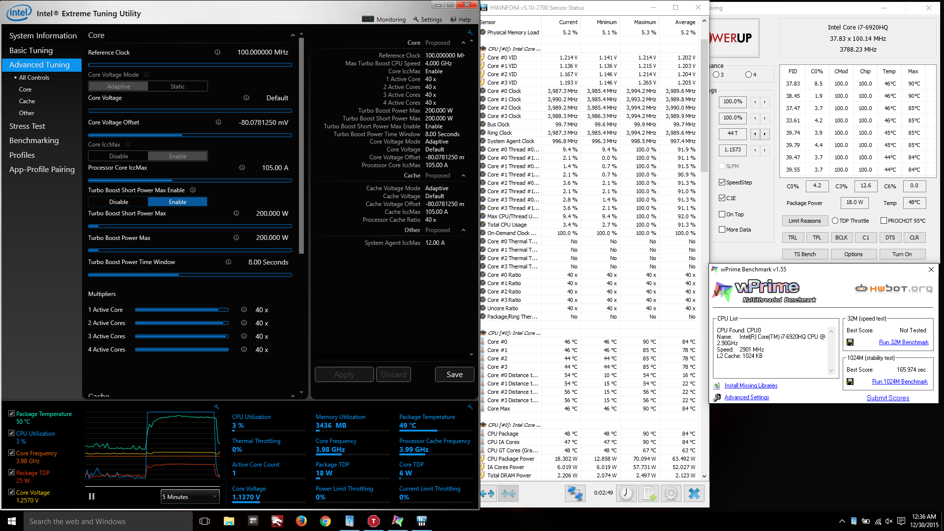Screen dimensions: 944x531
Task: Click HWiNFO blue X close sensors button
Action: 694,493
